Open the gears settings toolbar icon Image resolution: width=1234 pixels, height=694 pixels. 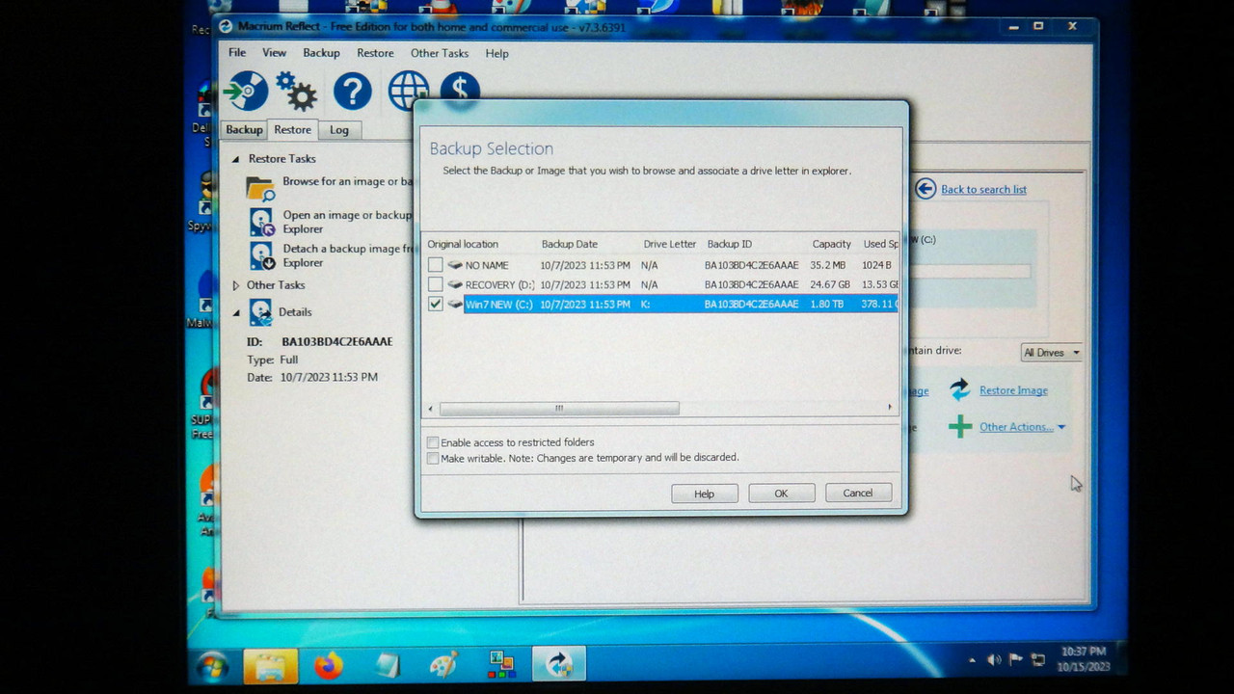[296, 92]
